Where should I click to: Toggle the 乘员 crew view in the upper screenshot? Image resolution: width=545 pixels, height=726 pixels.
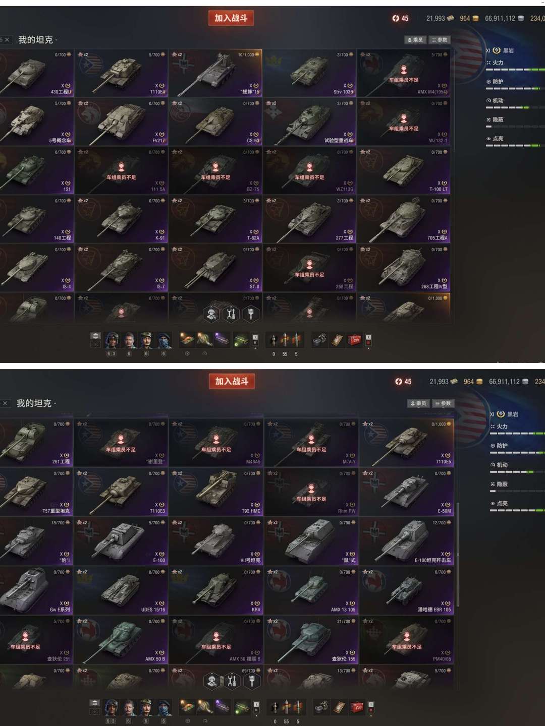(x=415, y=40)
